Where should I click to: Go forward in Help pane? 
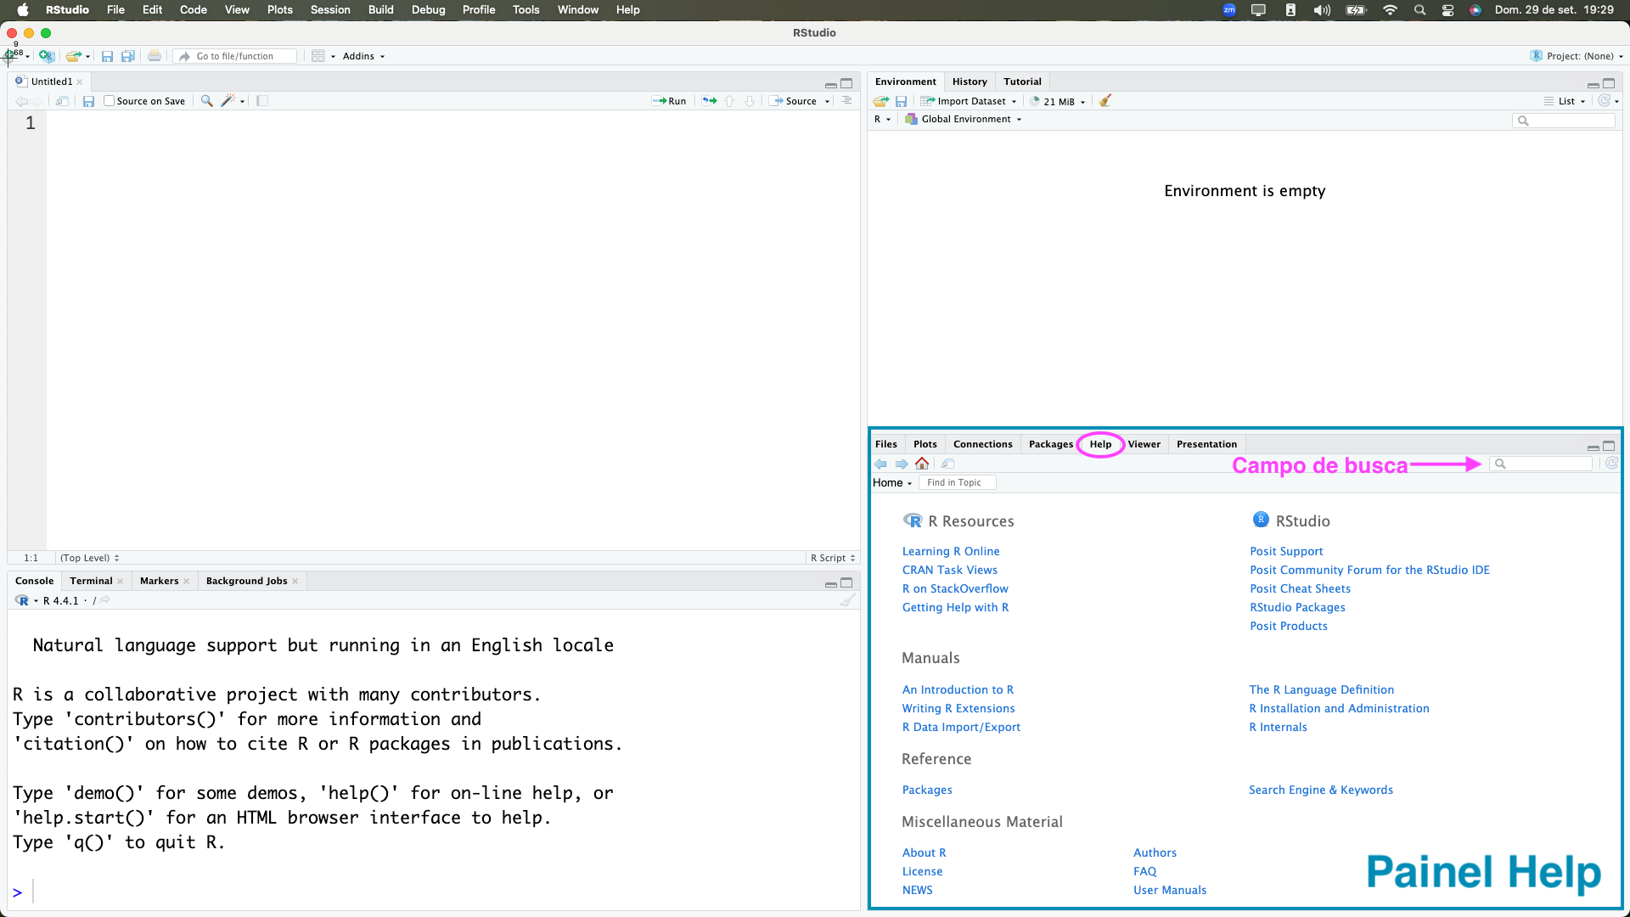[x=902, y=464]
